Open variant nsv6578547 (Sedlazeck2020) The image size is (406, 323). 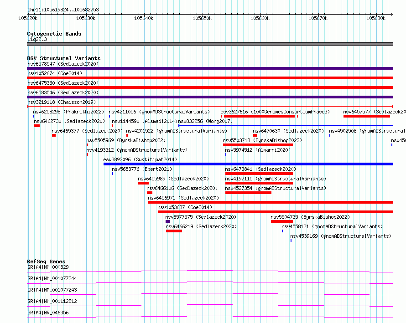[x=63, y=64]
